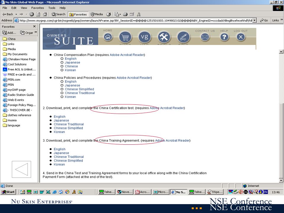284x213 pixels.
Task: Click the Forward arrow toolbar button
Action: [21, 14]
